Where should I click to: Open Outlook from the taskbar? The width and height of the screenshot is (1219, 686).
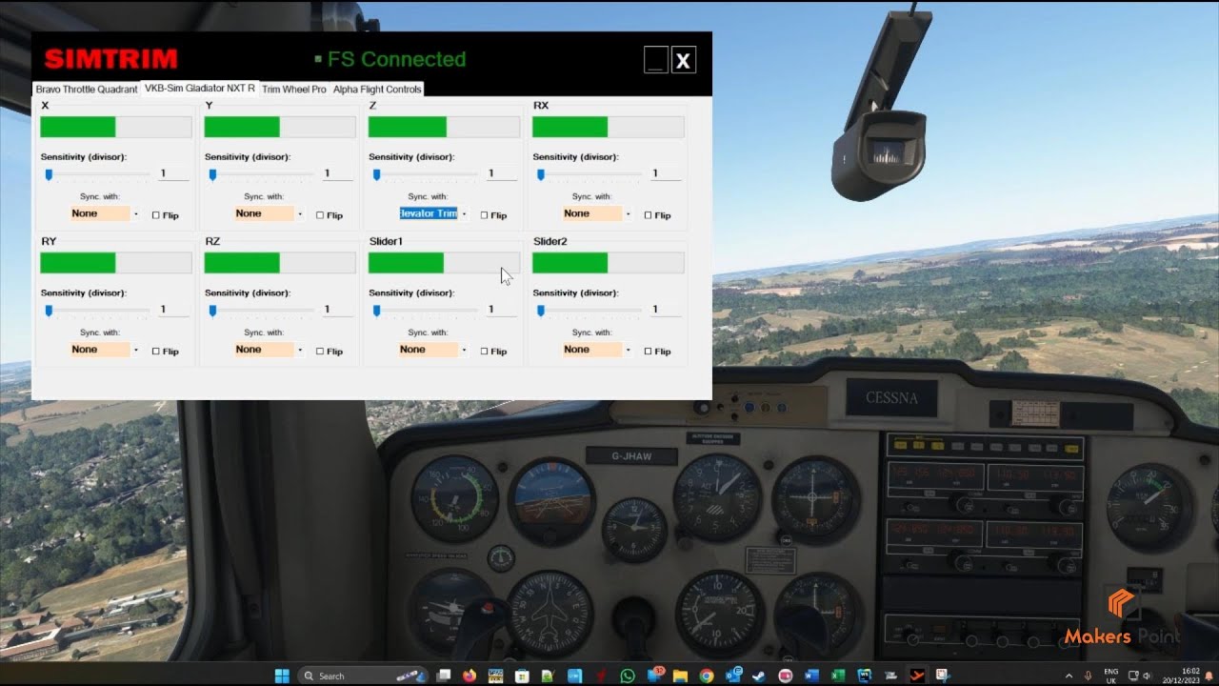734,676
